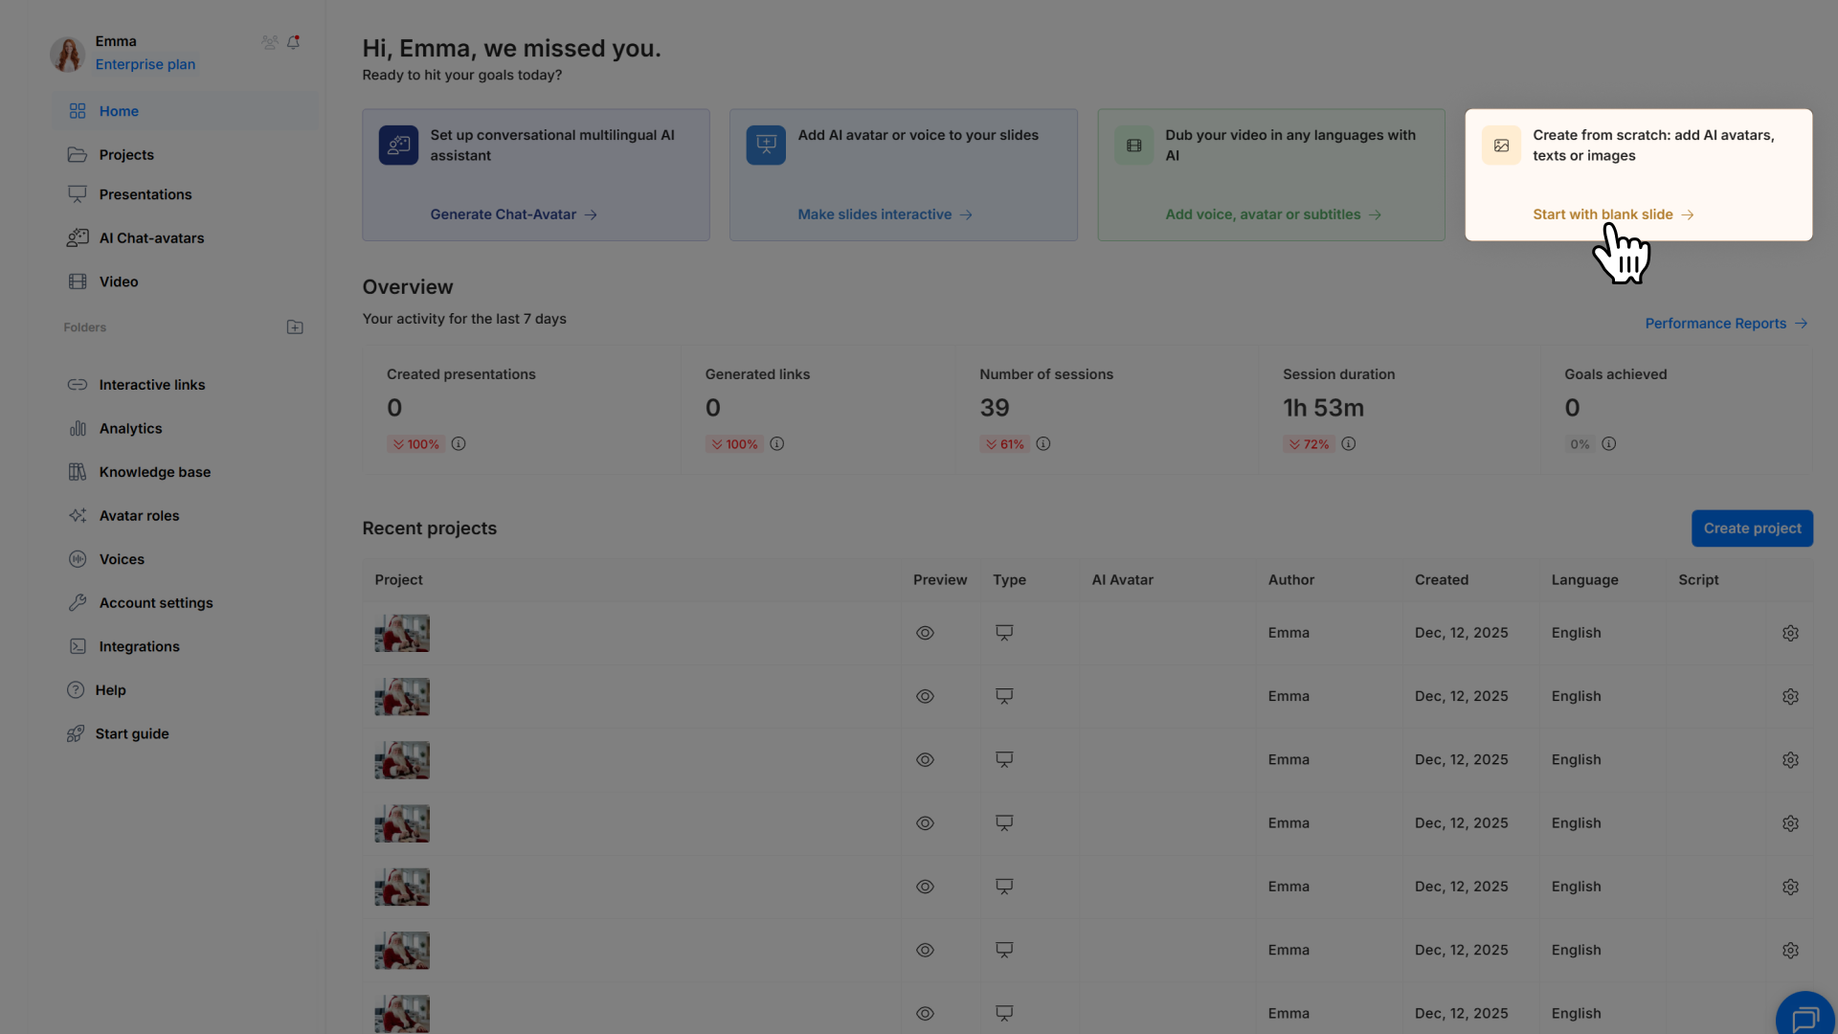Open settings gear dropdown for fourth project

click(x=1790, y=823)
